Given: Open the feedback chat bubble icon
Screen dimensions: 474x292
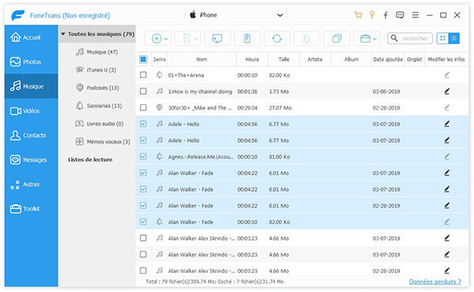Looking at the screenshot, I should tap(400, 15).
